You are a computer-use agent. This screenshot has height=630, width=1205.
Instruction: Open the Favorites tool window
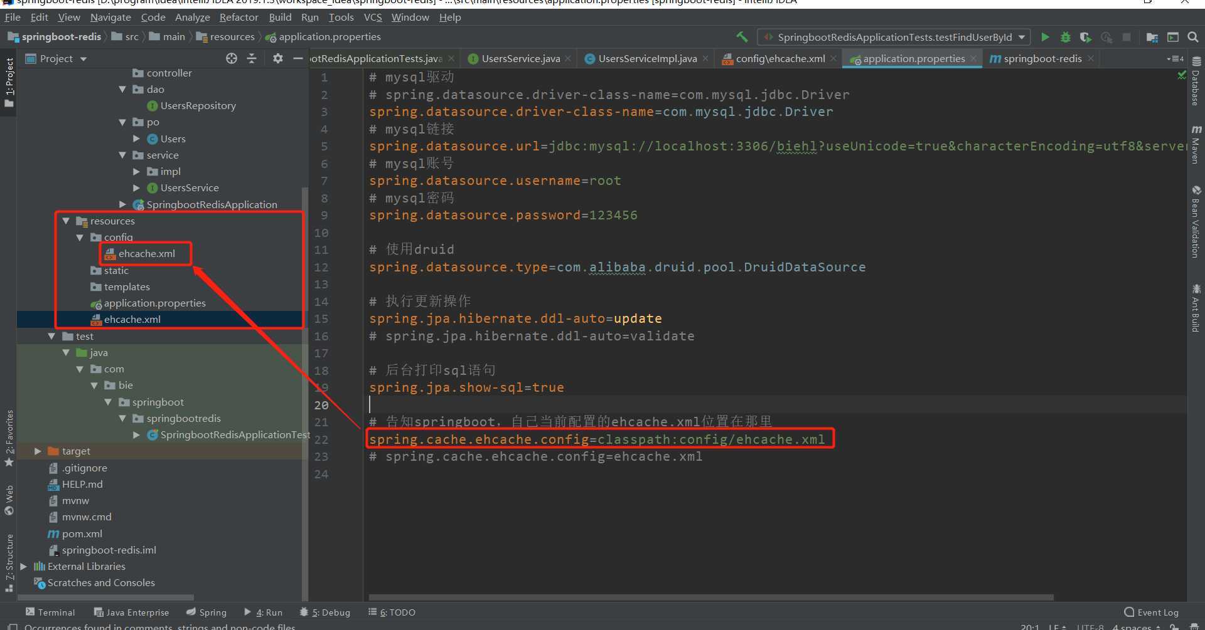9,438
